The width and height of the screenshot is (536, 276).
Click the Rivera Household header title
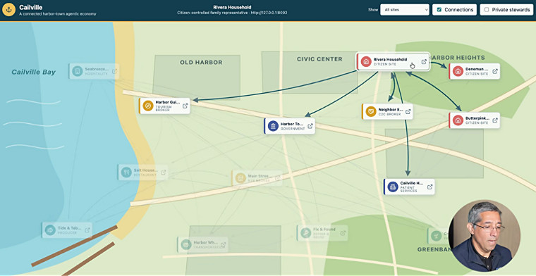(232, 7)
